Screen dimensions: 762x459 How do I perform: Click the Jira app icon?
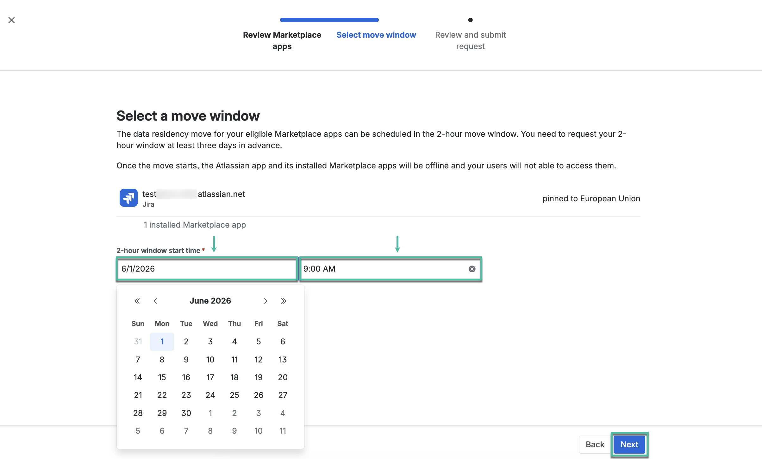(x=128, y=198)
